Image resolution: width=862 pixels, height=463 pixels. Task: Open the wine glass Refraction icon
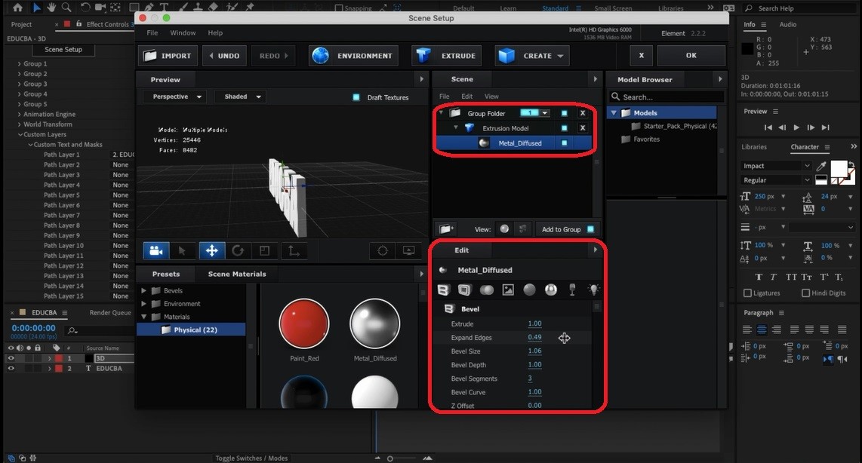click(572, 290)
